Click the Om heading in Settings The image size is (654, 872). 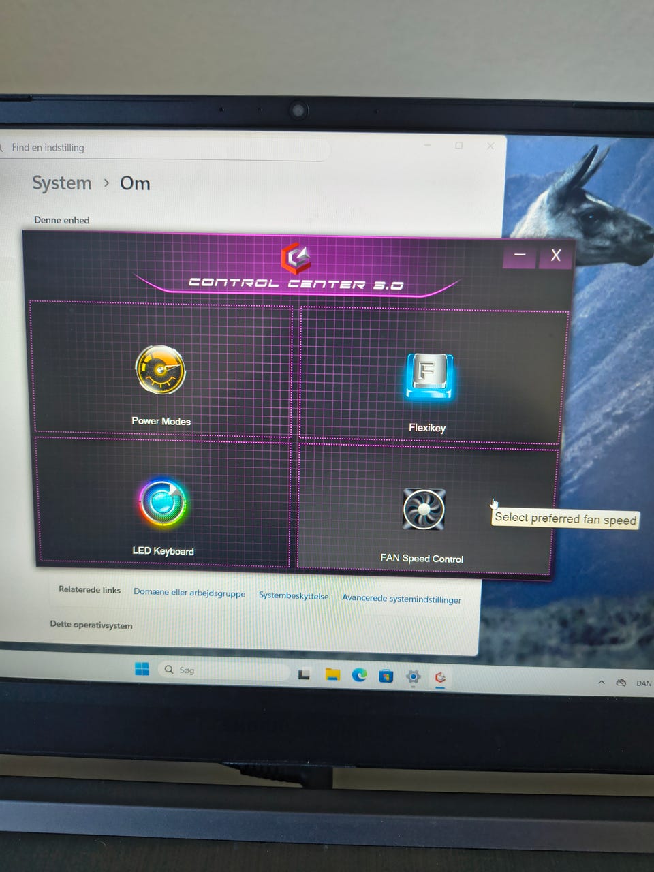(135, 183)
